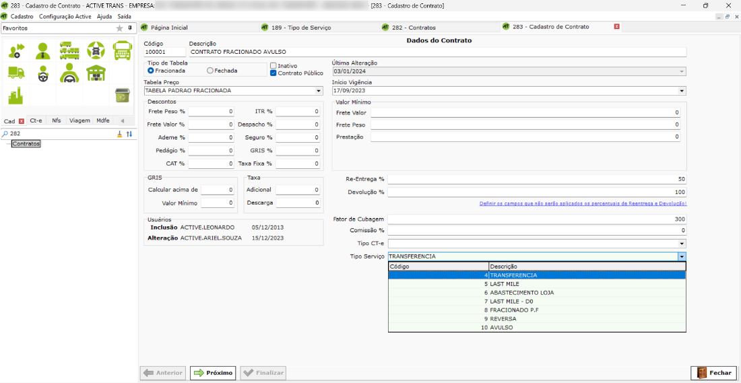Click the scroll-left arrow beside Mdfe tab
This screenshot has height=383, width=741.
pyautogui.click(x=123, y=120)
